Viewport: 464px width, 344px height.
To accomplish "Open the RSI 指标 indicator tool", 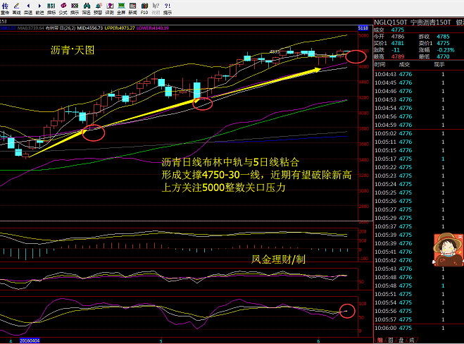I will [51, 8].
